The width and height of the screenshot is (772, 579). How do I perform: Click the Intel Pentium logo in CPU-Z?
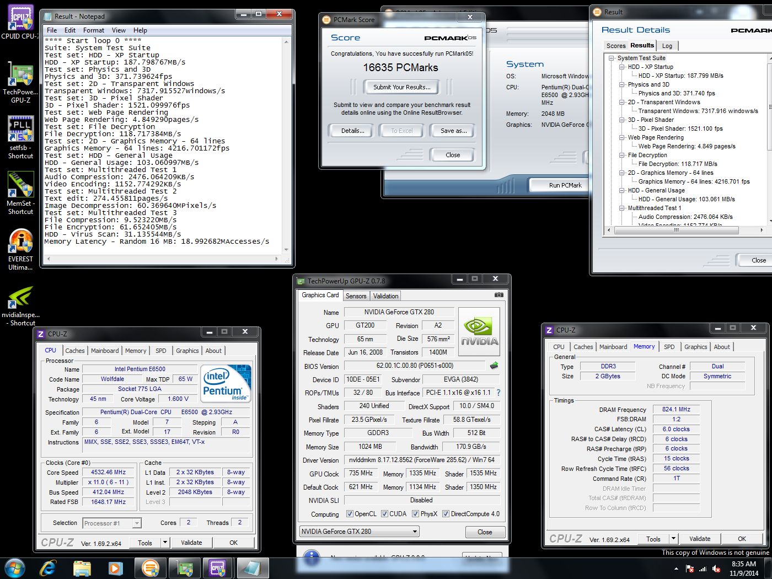click(226, 383)
